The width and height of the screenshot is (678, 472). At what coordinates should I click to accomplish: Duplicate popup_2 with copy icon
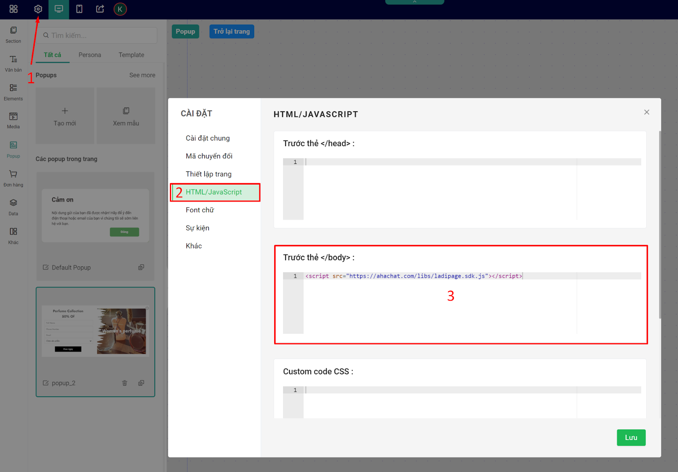tap(141, 383)
